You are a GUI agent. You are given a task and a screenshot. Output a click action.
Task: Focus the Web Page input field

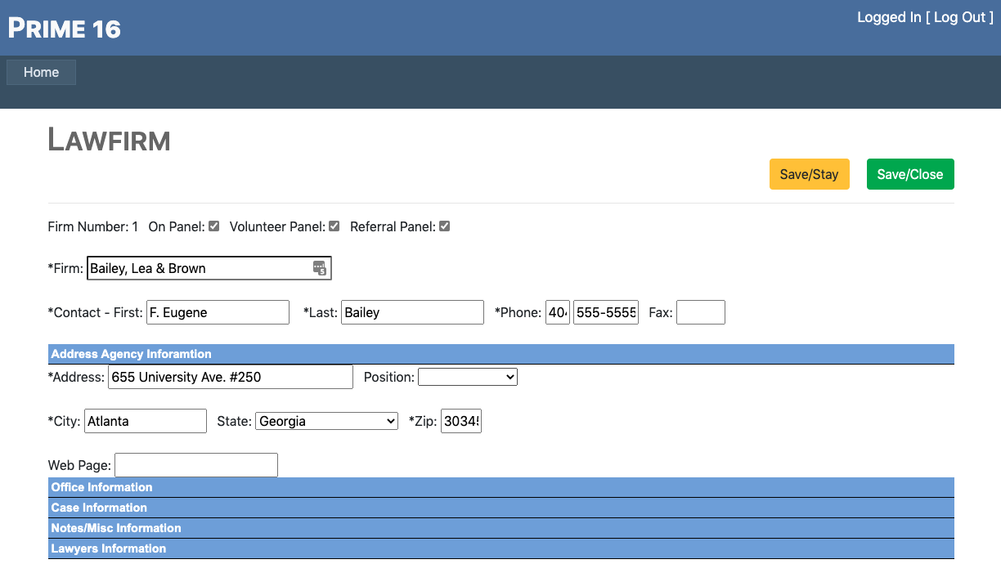(x=196, y=465)
